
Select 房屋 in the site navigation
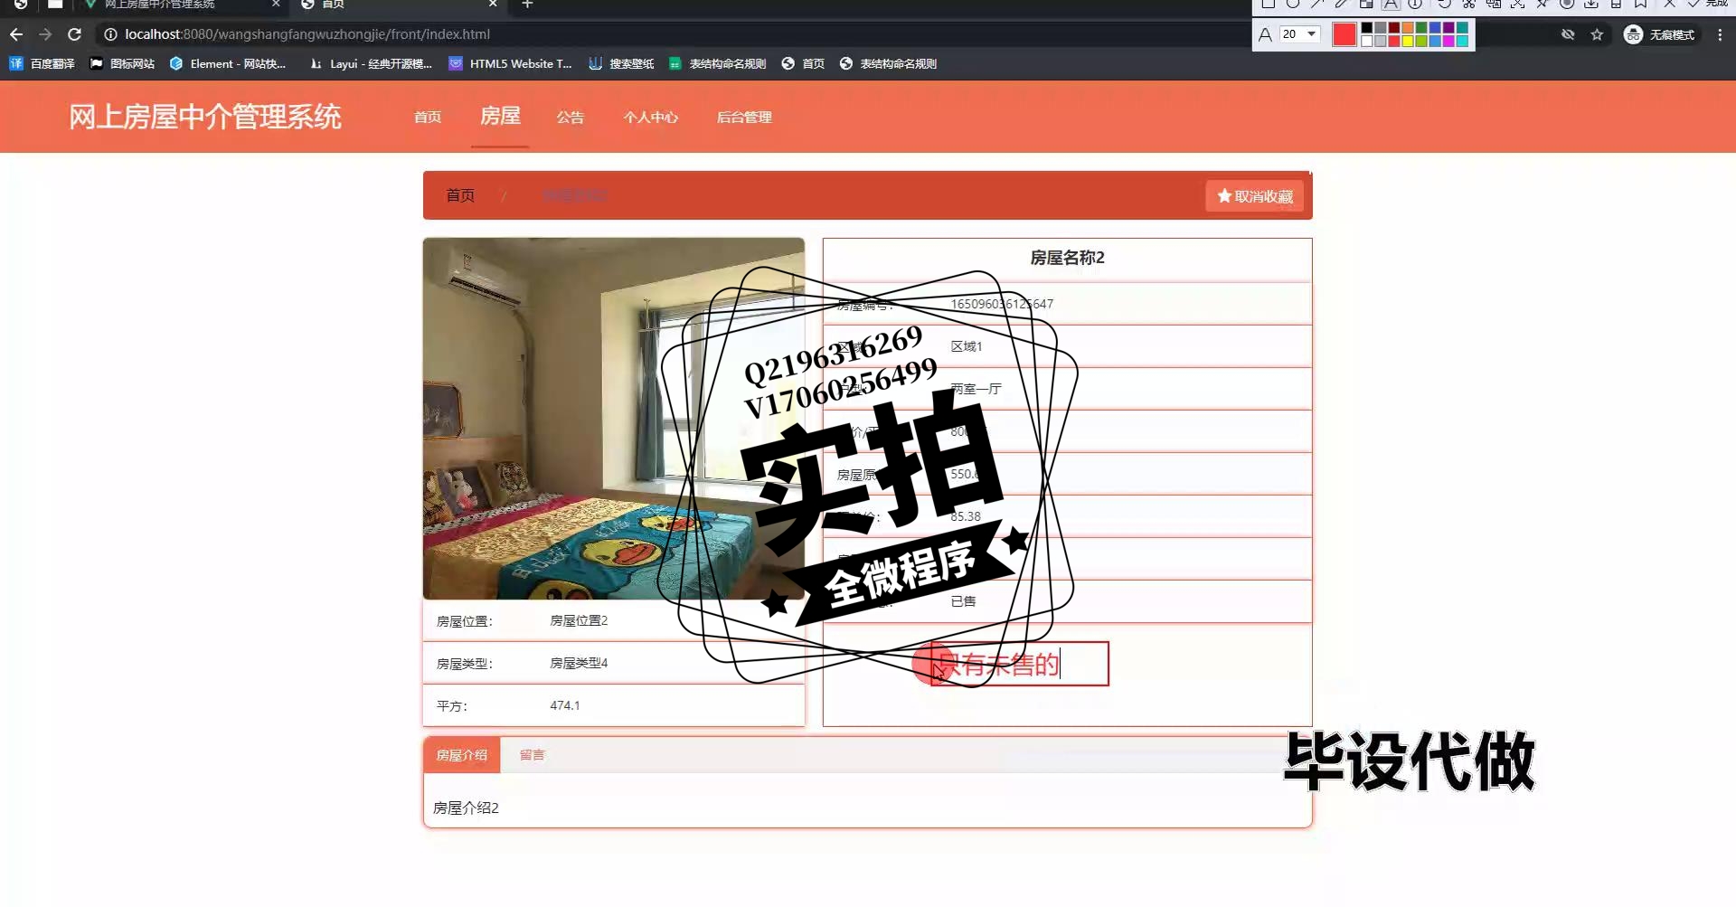point(500,116)
